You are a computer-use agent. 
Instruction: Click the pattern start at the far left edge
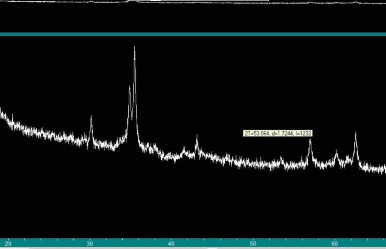coord(1,112)
